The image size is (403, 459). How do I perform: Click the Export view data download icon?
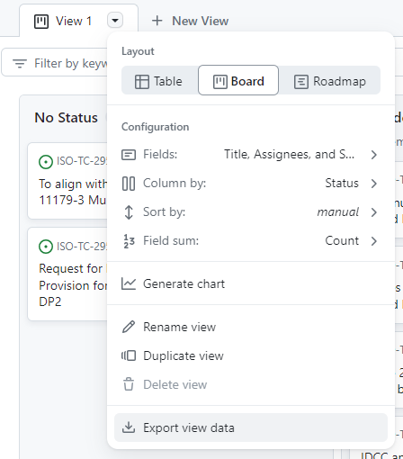(129, 427)
